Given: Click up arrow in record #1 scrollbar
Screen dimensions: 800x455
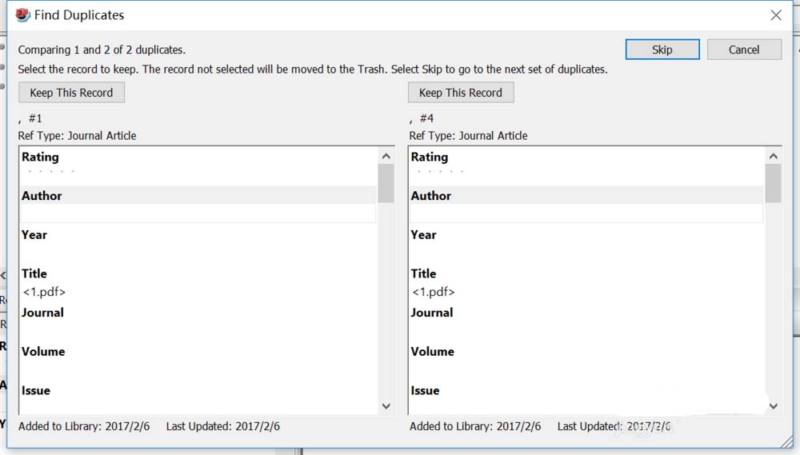Looking at the screenshot, I should 386,156.
